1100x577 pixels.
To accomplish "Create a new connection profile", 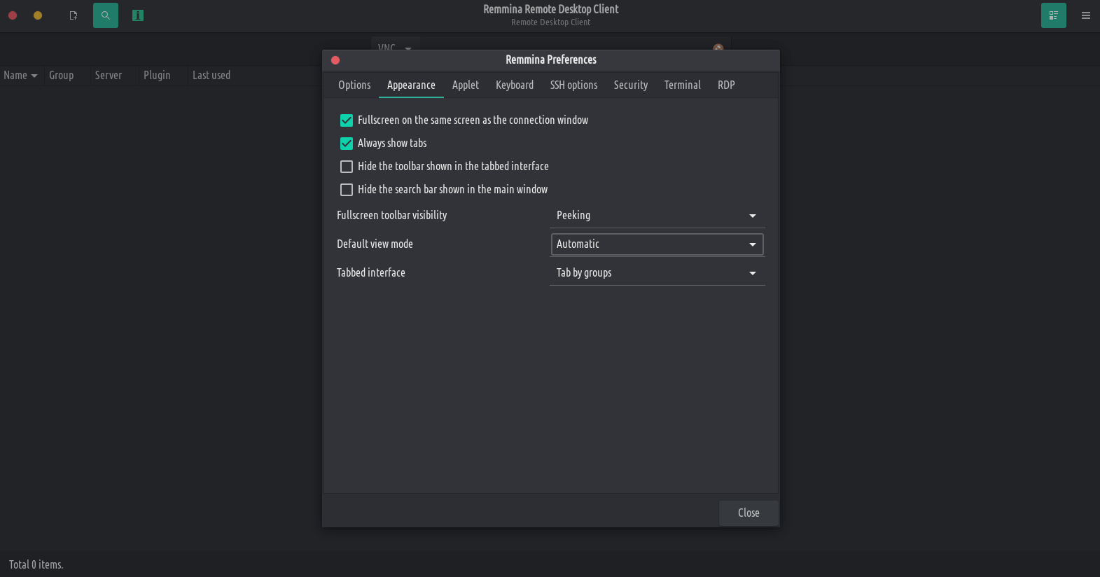I will coord(74,15).
